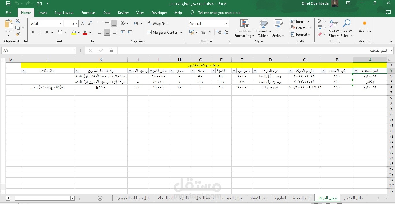The width and height of the screenshot is (395, 204).
Task: Click Increase Decimal icon
Action: [219, 33]
